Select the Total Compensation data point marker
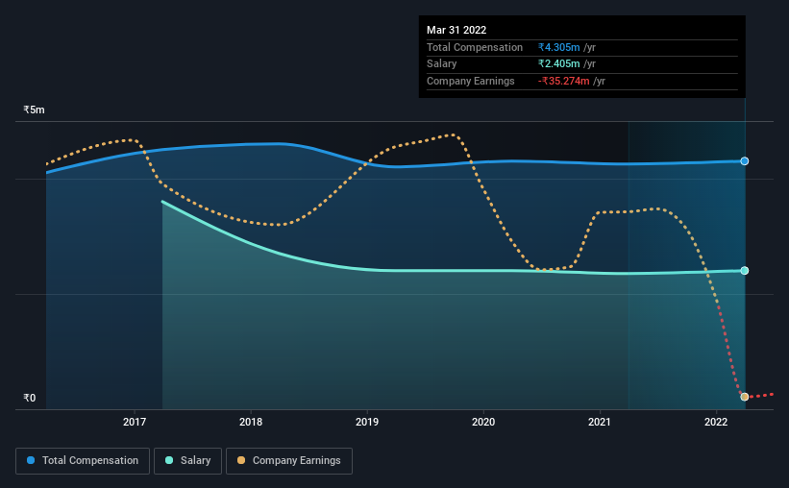 tap(744, 161)
